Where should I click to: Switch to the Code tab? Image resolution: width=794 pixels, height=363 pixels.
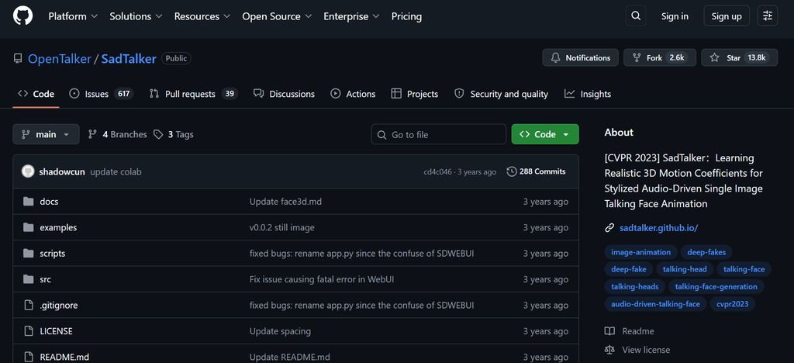[36, 94]
